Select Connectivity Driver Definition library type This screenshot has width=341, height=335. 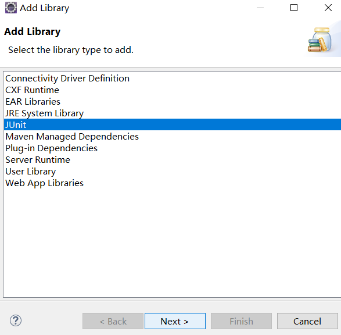coord(173,79)
